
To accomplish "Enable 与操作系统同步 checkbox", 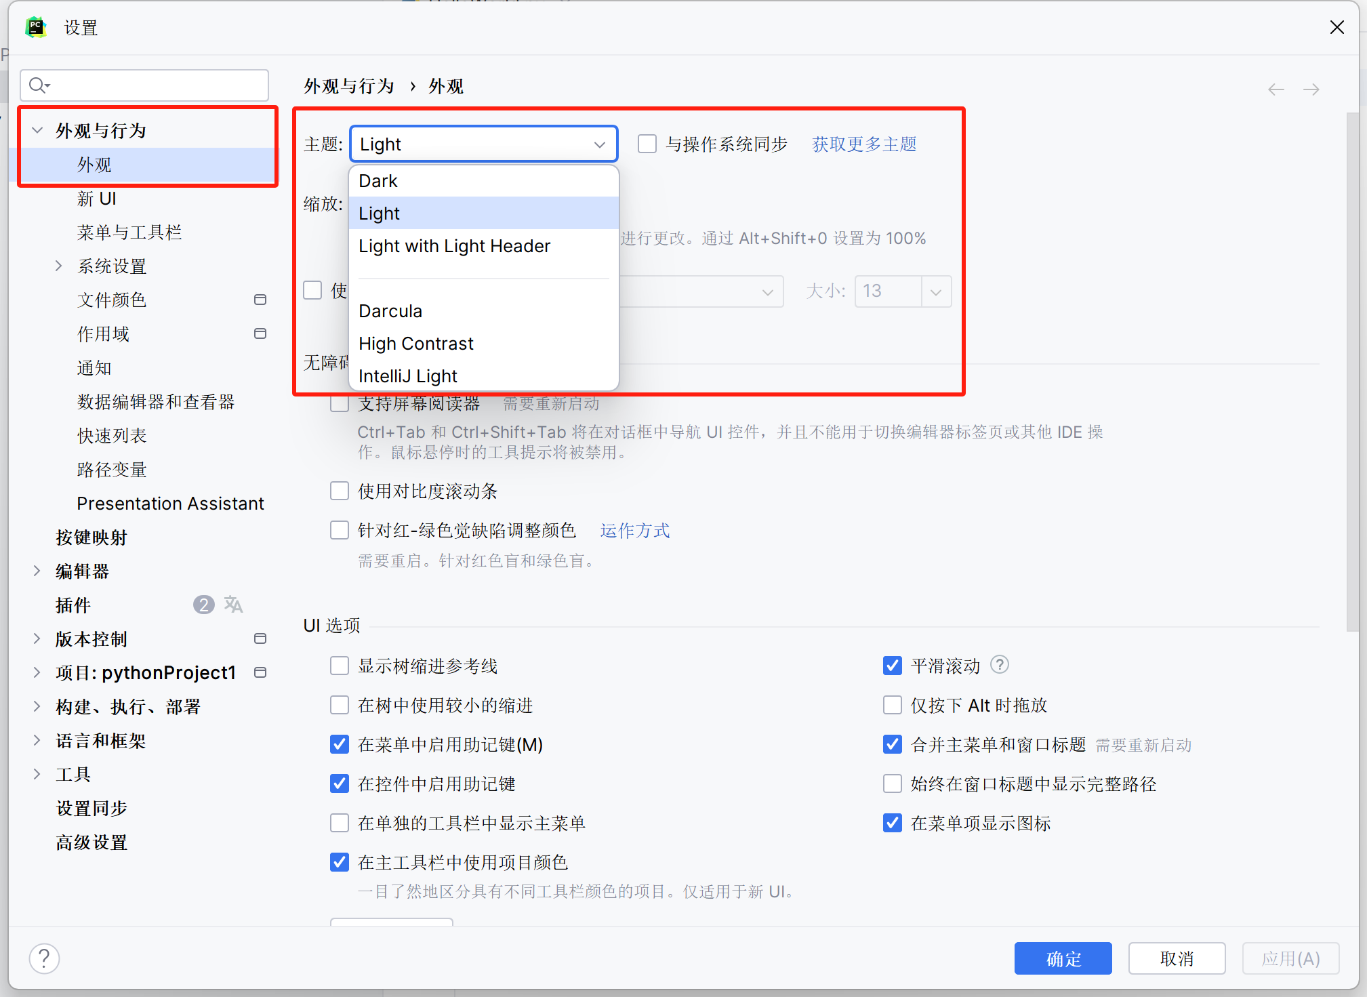I will tap(647, 144).
